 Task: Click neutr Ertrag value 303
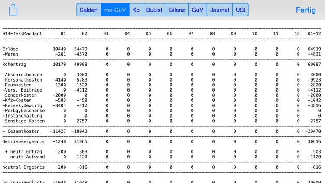tap(83, 152)
